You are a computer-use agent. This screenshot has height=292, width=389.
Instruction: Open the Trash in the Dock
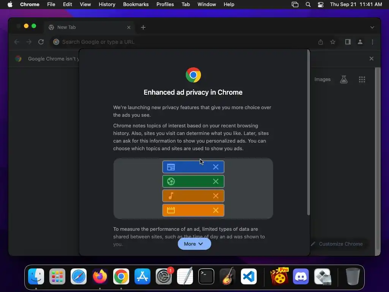353,276
